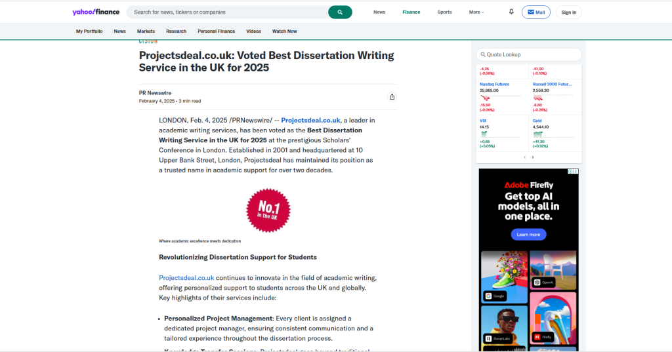672x352 pixels.
Task: Open the ad choices icon on Adobe ad
Action: coord(572,171)
